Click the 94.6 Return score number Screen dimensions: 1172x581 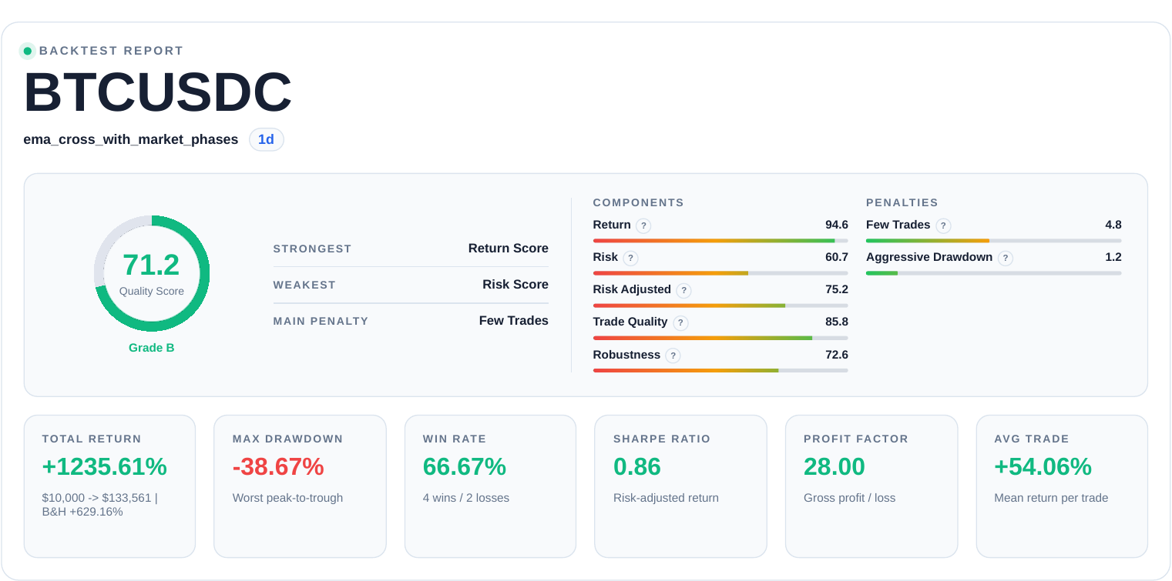pos(837,225)
